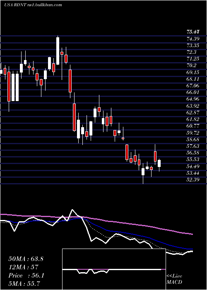
Task: Click the 75.47 price axis label
Action: pos(193,32)
